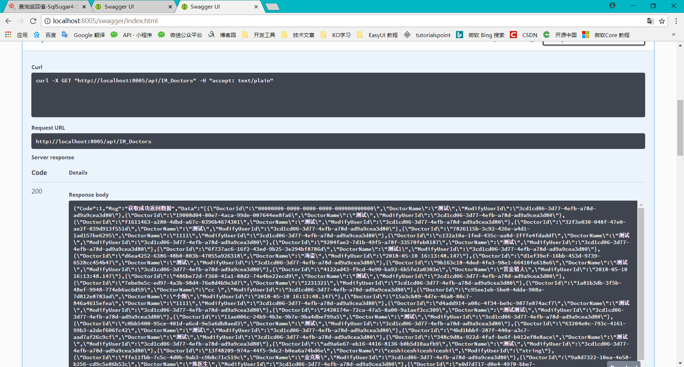Image resolution: width=684 pixels, height=367 pixels.
Task: Click the page scrollbar up arrow
Action: (680, 45)
